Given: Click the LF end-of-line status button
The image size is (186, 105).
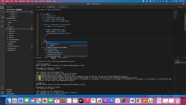Looking at the screenshot, I should point(169,96).
